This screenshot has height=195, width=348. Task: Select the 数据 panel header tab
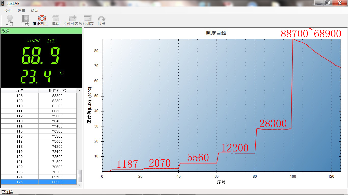[41, 31]
